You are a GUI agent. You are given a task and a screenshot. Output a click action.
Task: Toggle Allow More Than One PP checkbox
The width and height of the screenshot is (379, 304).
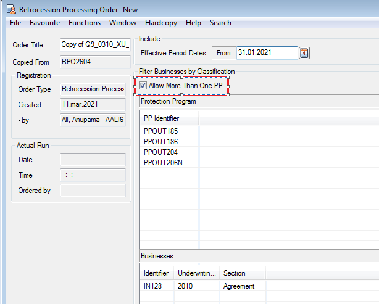click(x=143, y=86)
